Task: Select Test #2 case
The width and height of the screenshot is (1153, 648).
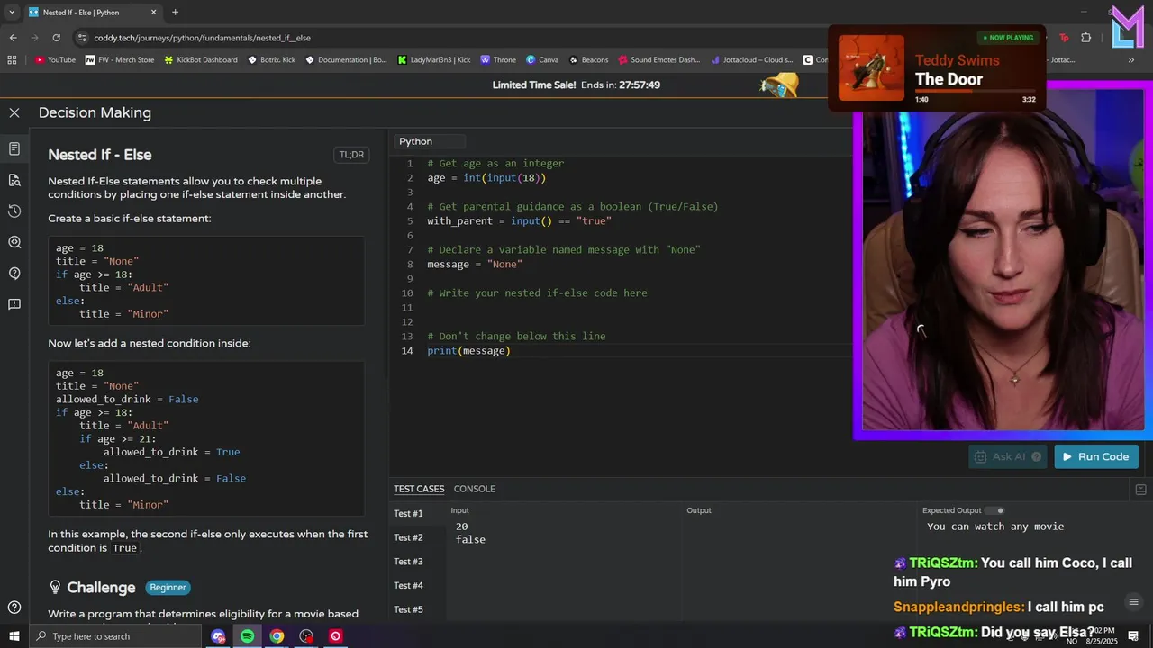Action: tap(408, 537)
